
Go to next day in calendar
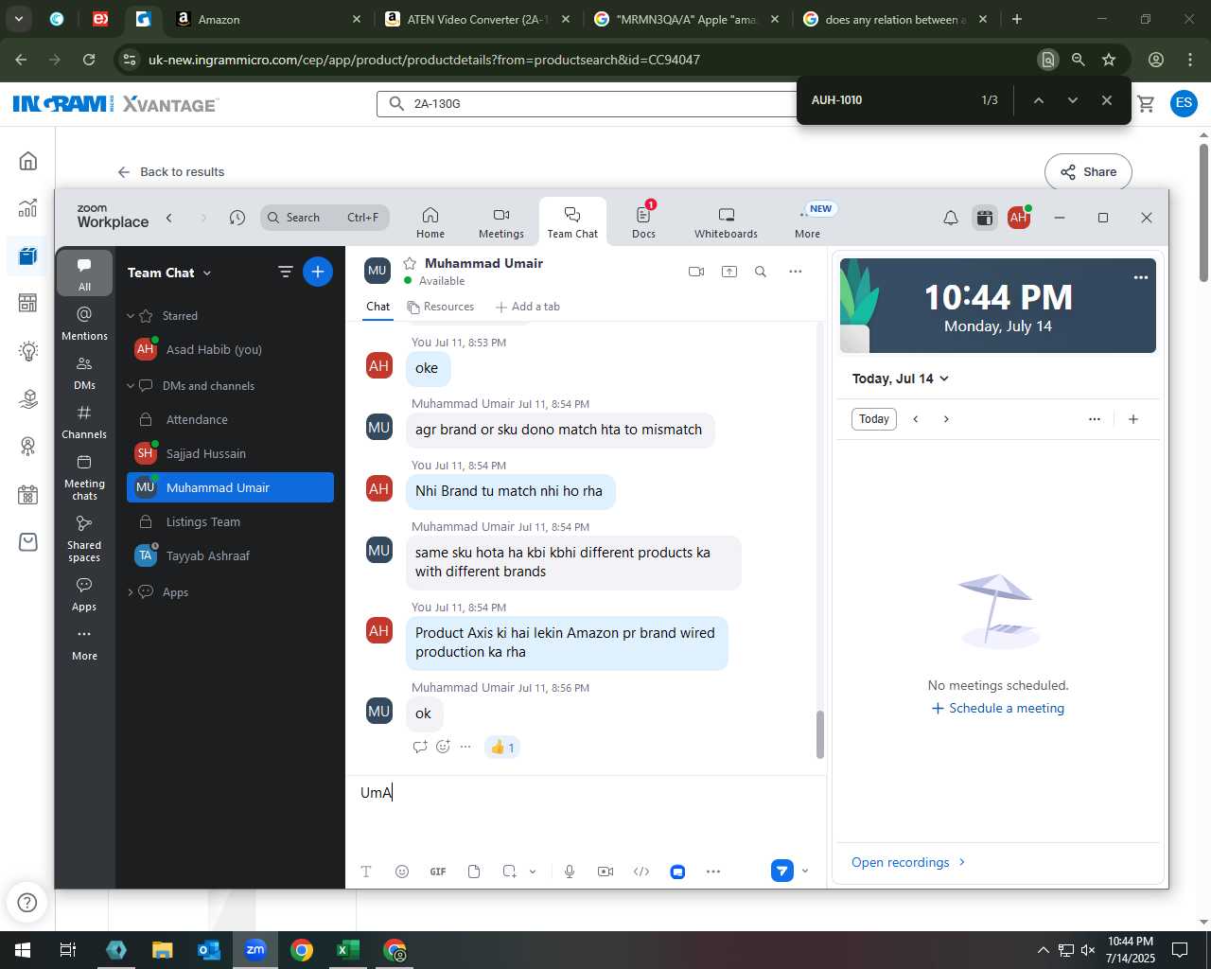946,419
